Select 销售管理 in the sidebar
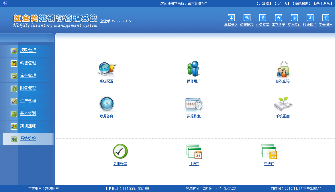This screenshot has width=335, height=192. pyautogui.click(x=28, y=63)
